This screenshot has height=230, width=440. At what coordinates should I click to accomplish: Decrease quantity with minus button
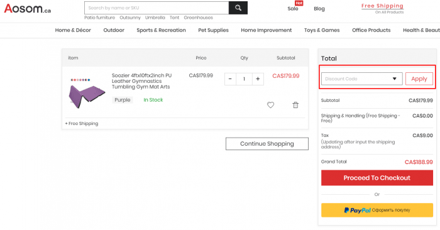tap(230, 79)
